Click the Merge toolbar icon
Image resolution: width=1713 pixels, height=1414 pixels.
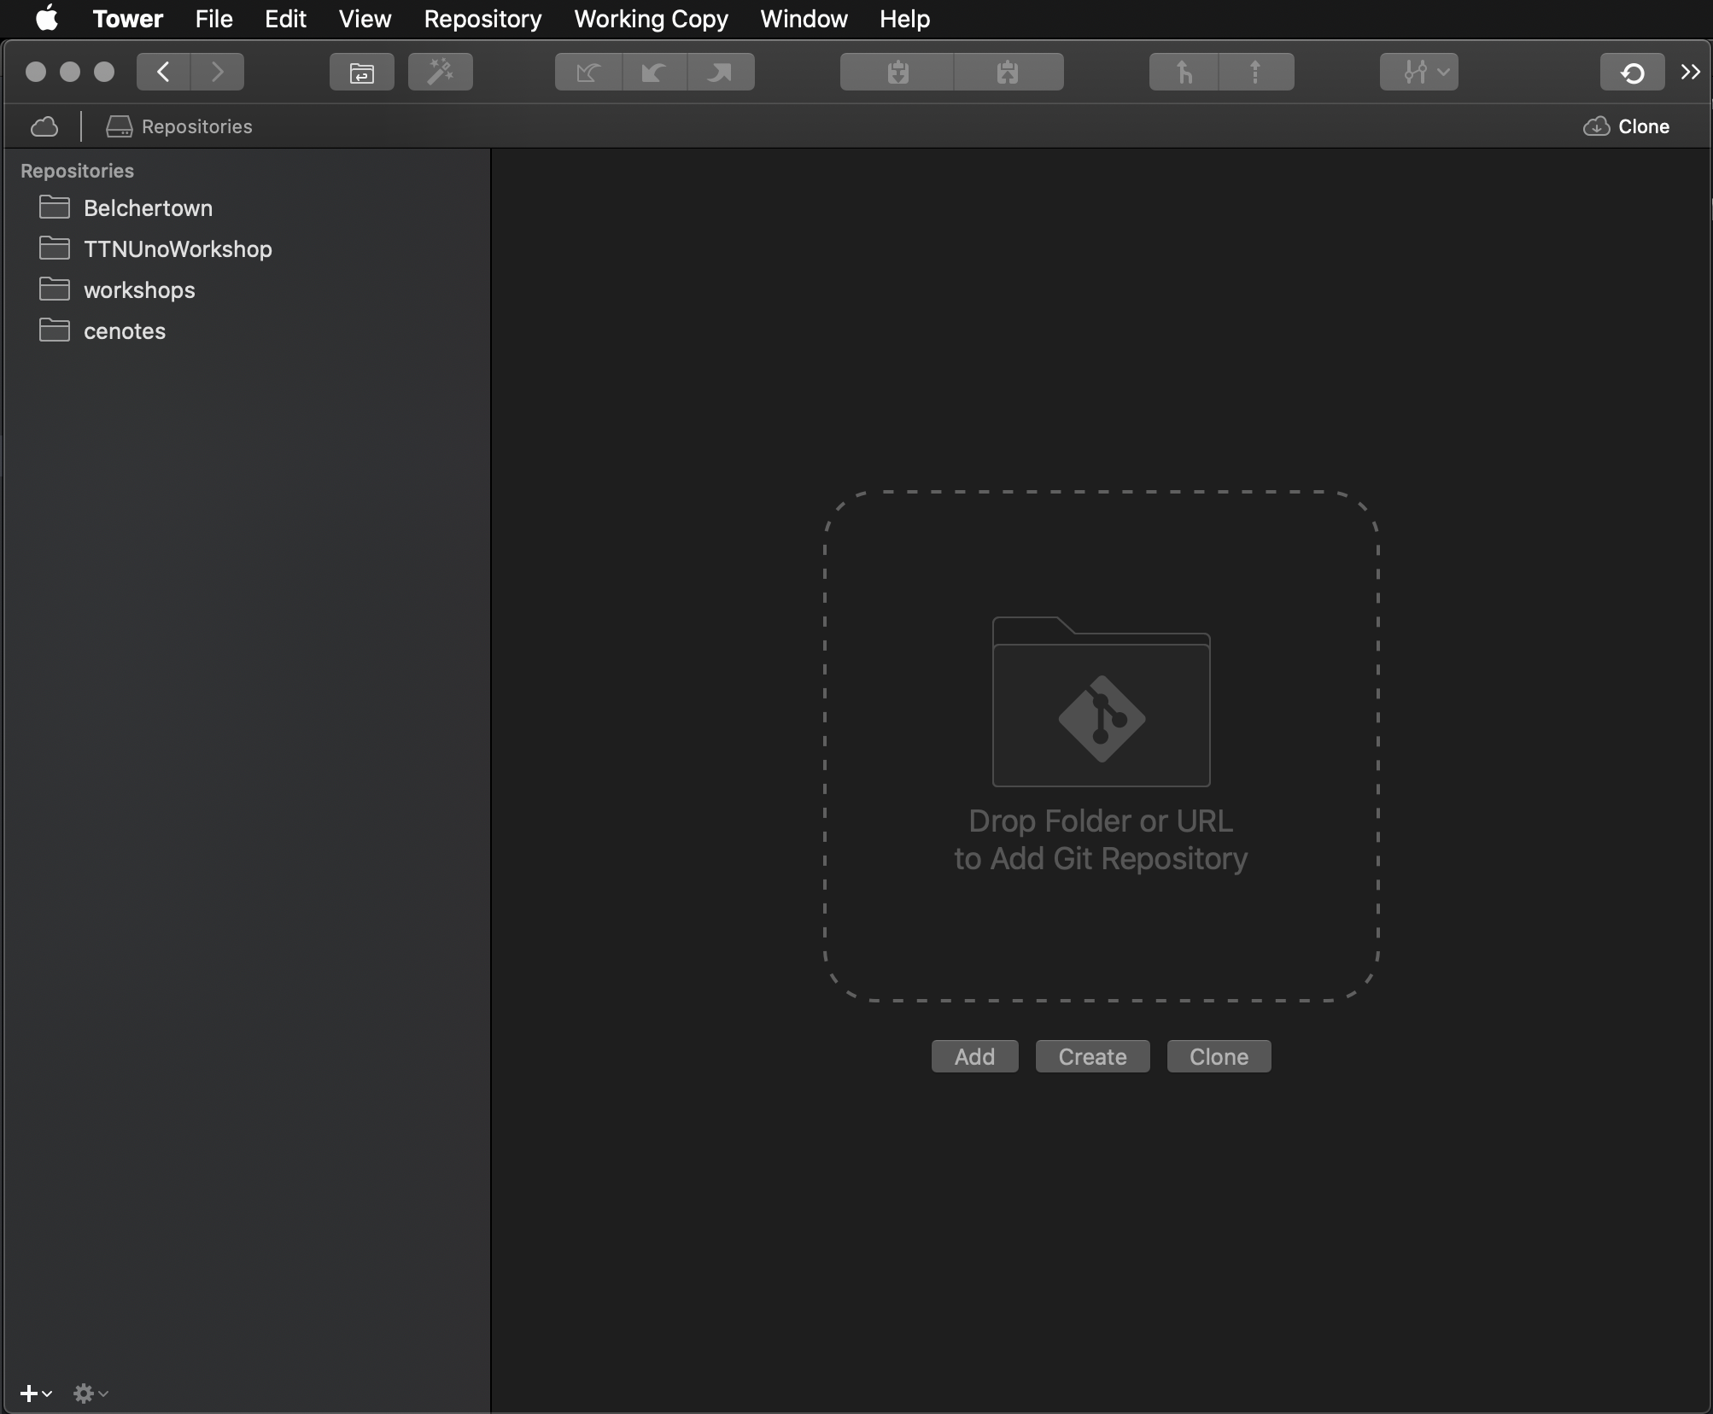pos(1184,72)
